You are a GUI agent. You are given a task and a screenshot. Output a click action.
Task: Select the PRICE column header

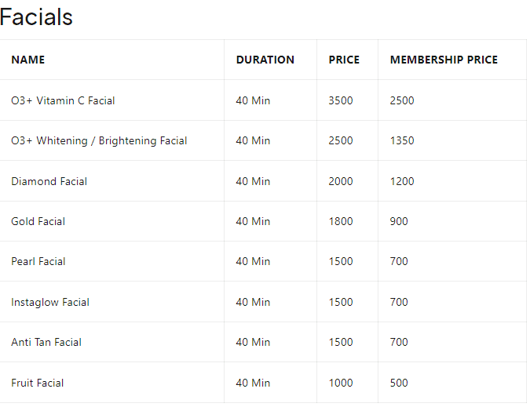(344, 60)
